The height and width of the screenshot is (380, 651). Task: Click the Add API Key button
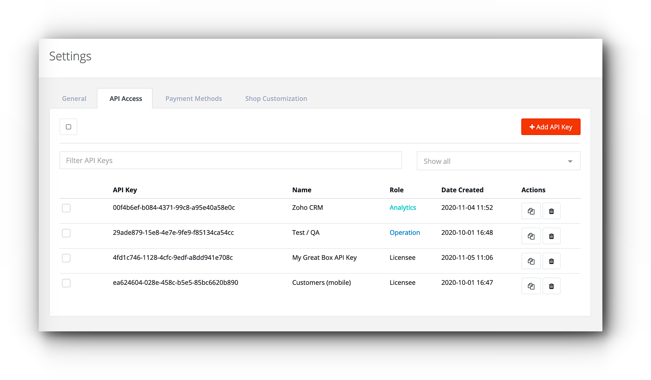[x=551, y=127]
